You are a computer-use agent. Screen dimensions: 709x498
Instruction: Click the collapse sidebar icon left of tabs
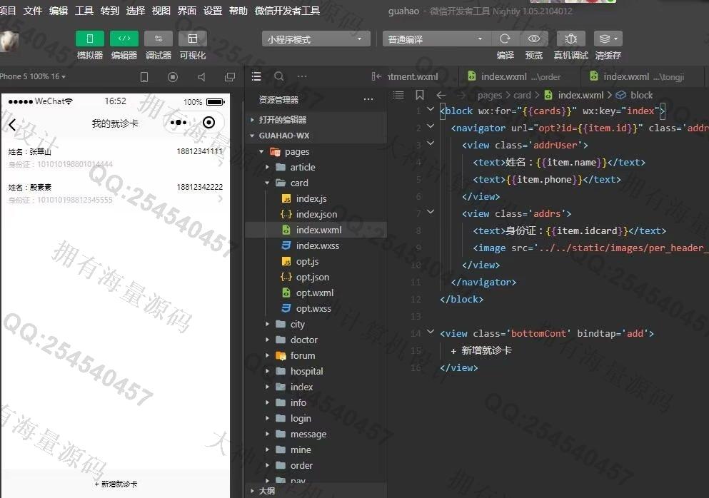(376, 76)
